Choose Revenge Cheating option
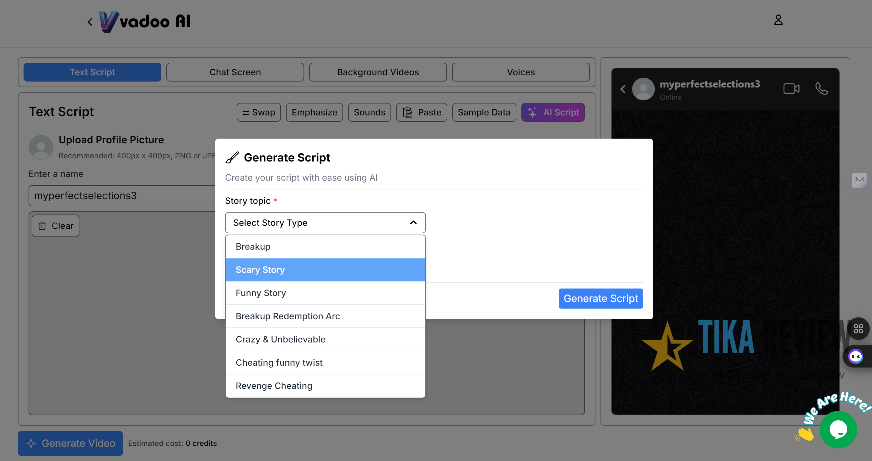 coord(325,386)
